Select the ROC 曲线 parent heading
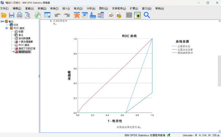This screenshot has width=221, height=137. pos(19,28)
